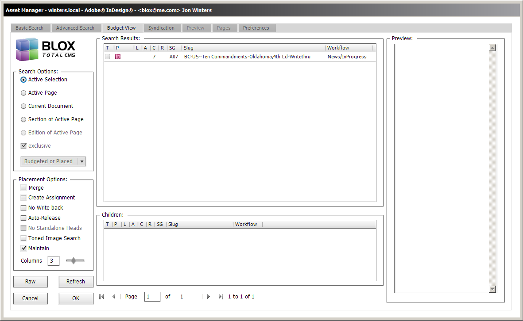The height and width of the screenshot is (321, 523).
Task: Uncheck the Maintain option
Action: point(24,248)
